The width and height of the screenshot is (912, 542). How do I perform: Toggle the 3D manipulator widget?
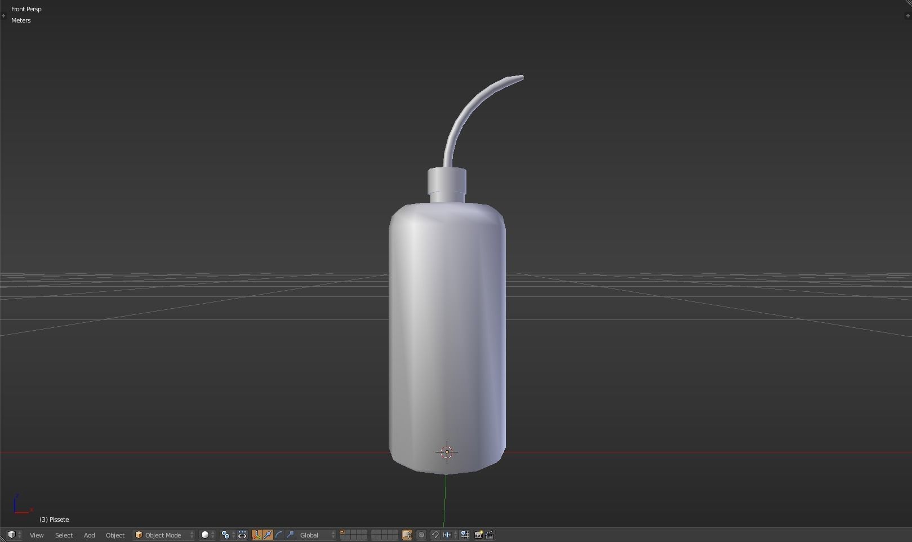[x=257, y=535]
